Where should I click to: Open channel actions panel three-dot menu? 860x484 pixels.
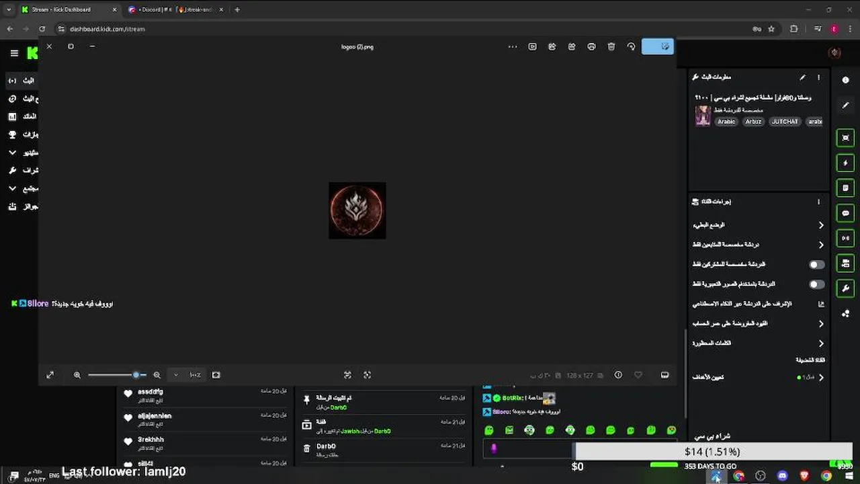tap(818, 202)
